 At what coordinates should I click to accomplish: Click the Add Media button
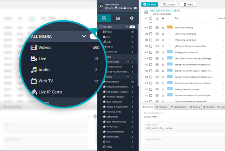(x=150, y=4)
